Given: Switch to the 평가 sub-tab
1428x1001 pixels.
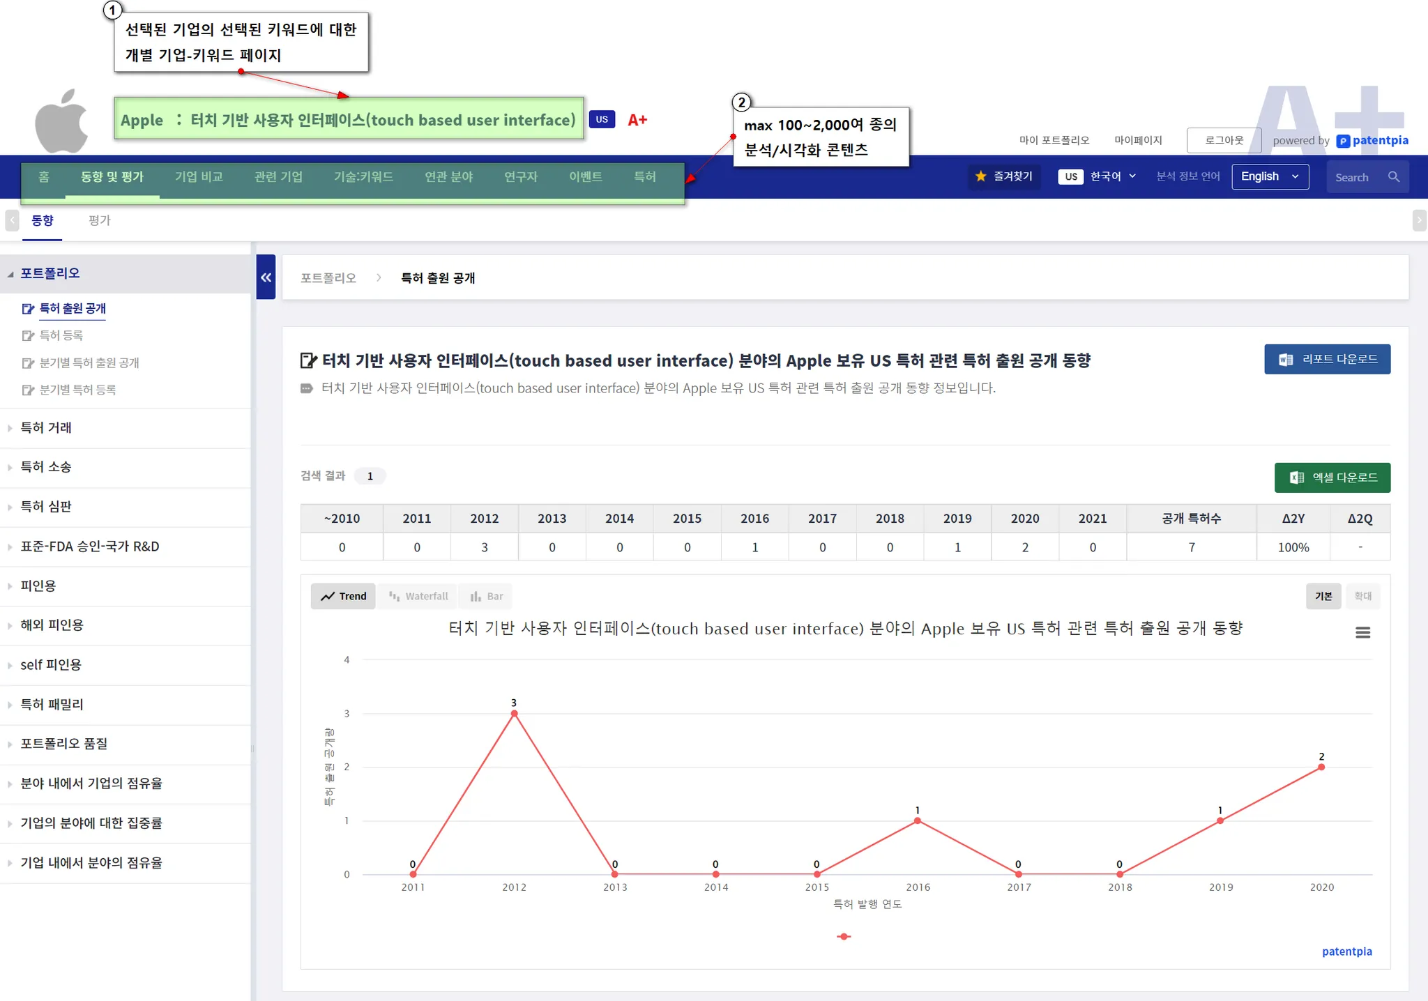Looking at the screenshot, I should (x=99, y=220).
